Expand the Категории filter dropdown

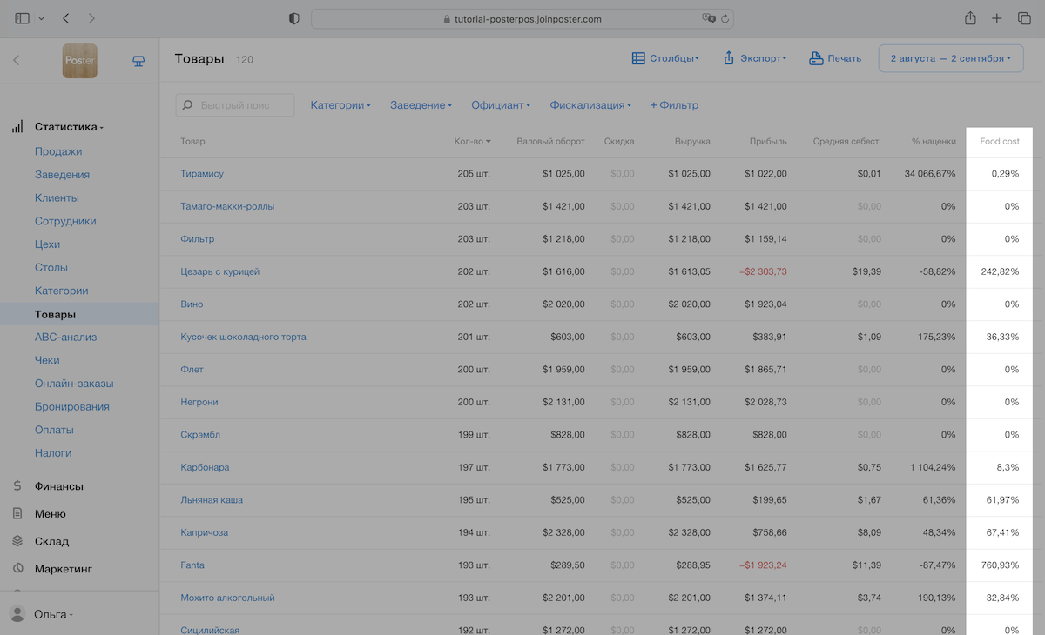tap(340, 105)
